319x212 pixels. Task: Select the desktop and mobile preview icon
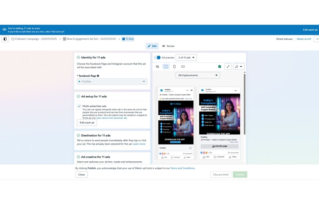[x=157, y=67]
